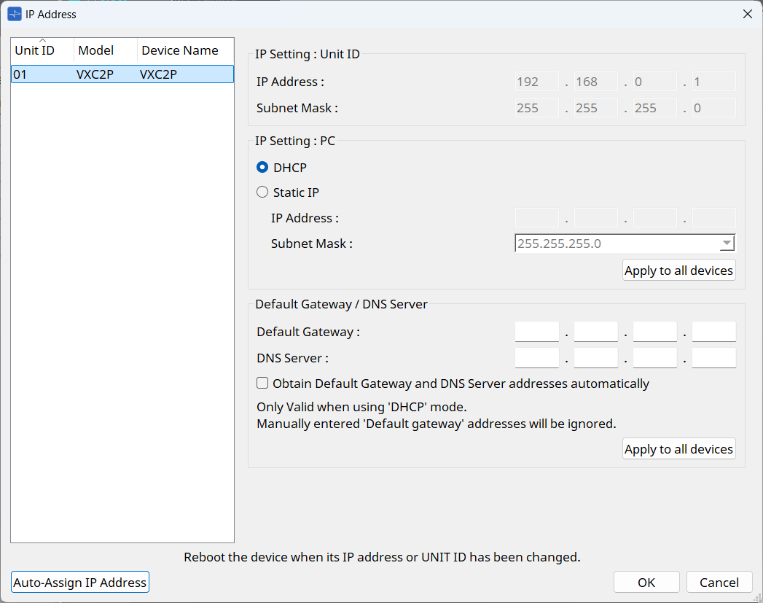Select the Static IP radio button
This screenshot has height=603, width=763.
point(262,193)
